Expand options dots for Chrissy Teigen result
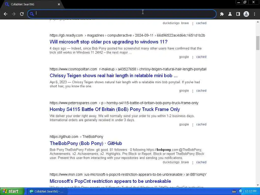The width and height of the screenshot is (260, 195). [193, 91]
